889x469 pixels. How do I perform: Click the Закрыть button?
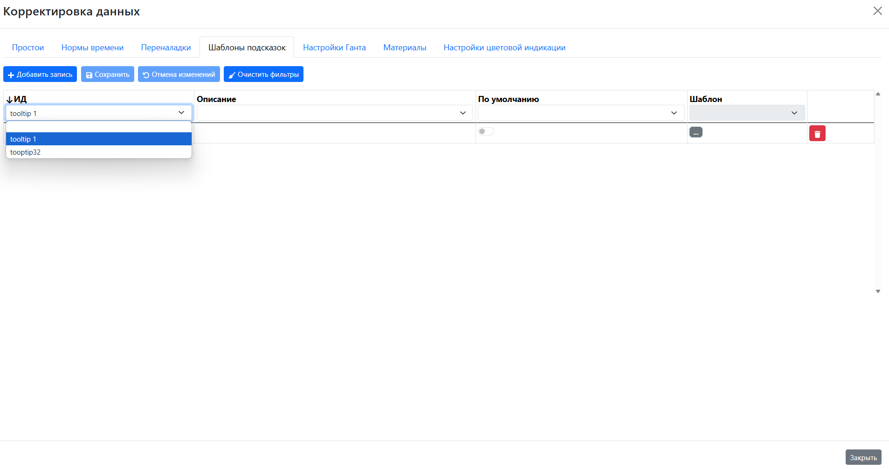tap(863, 457)
